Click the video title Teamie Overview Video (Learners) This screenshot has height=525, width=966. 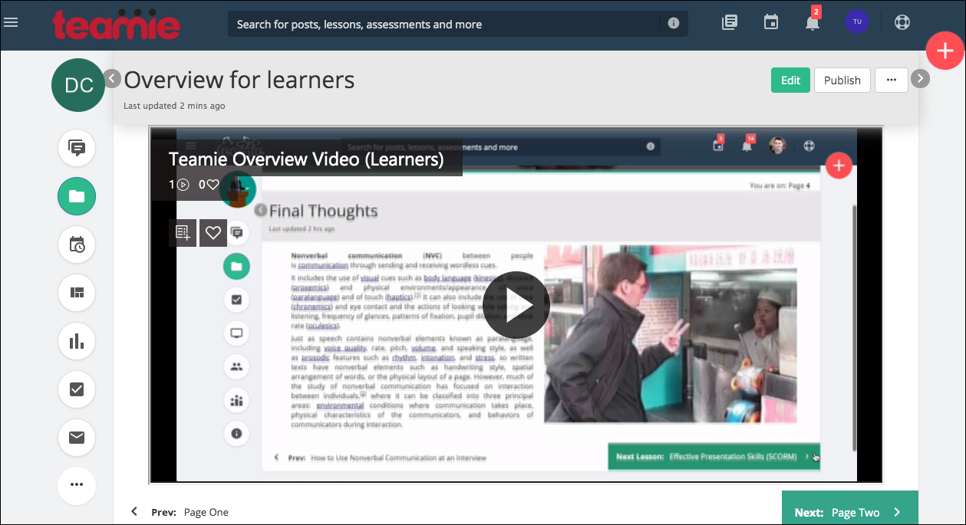click(306, 159)
